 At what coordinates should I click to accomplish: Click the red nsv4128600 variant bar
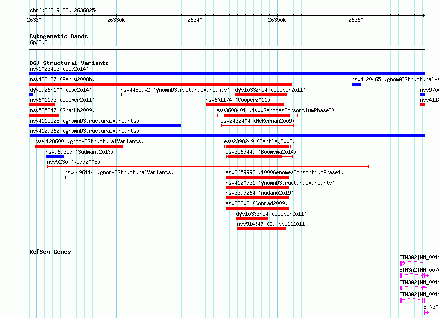pos(79,146)
